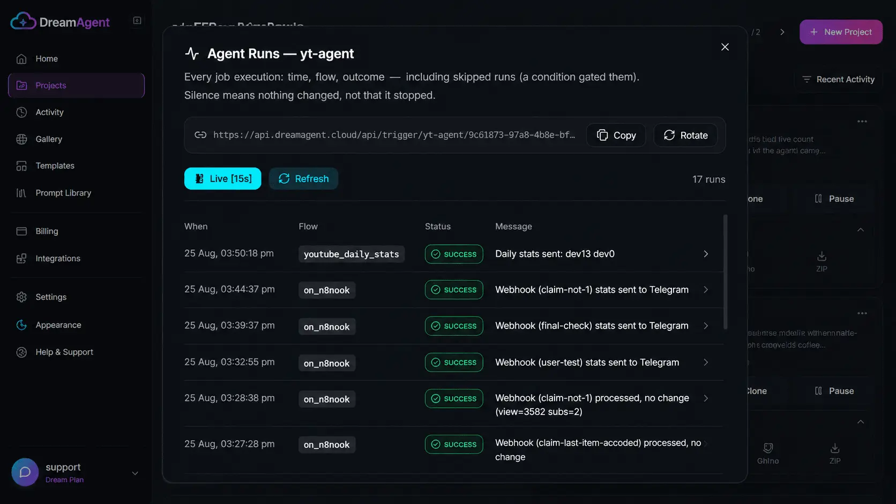Click the Integrations puzzle icon

click(21, 258)
